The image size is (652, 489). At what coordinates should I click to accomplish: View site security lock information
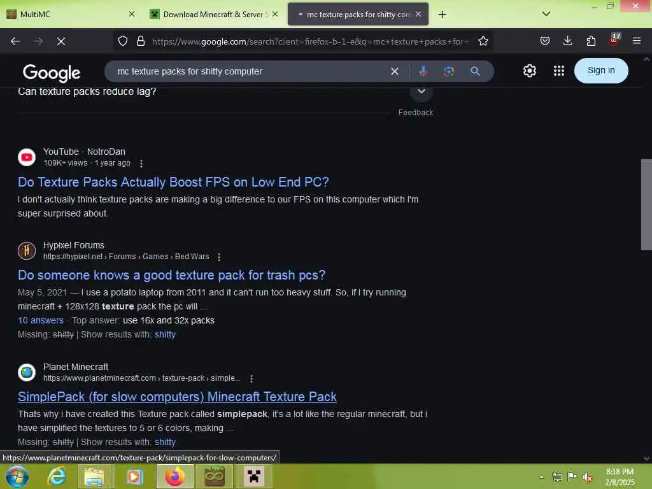[141, 41]
